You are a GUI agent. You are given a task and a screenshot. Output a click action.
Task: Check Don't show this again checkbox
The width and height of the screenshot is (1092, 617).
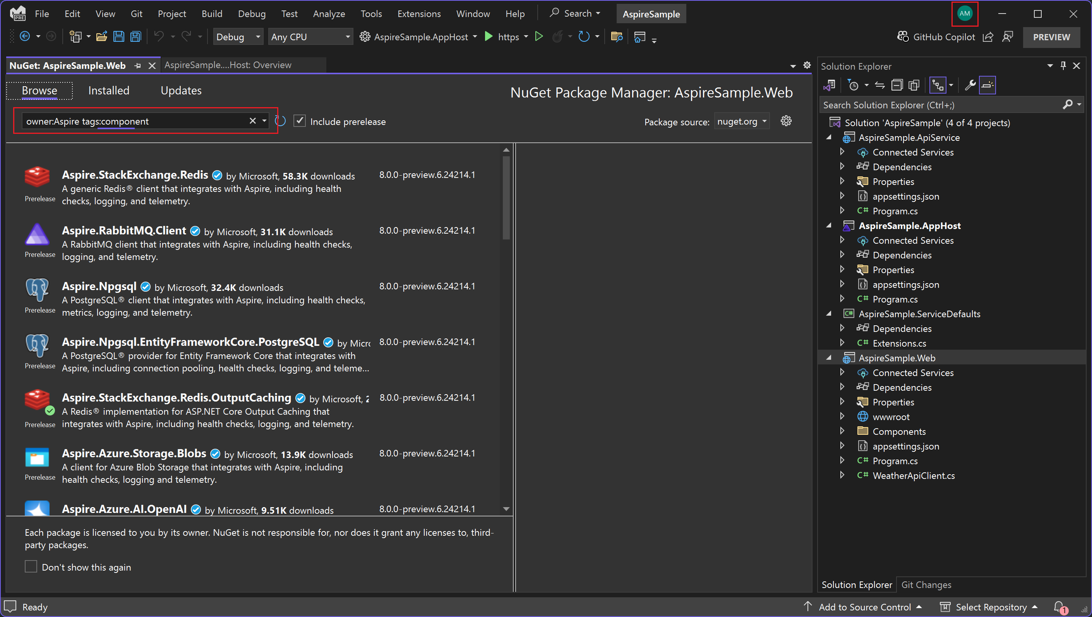[31, 567]
